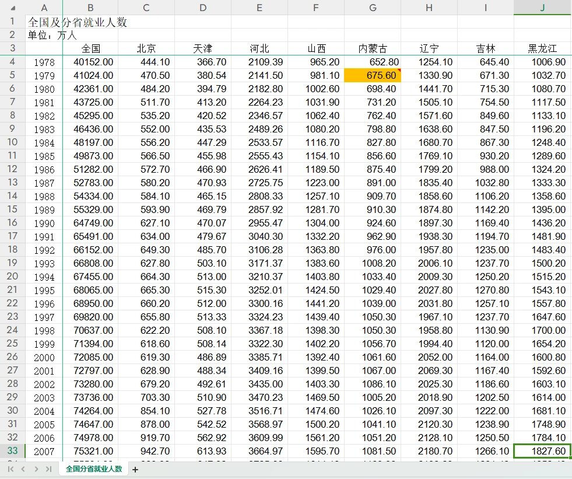Click the year cell 1990
This screenshot has height=479, width=572.
click(44, 223)
